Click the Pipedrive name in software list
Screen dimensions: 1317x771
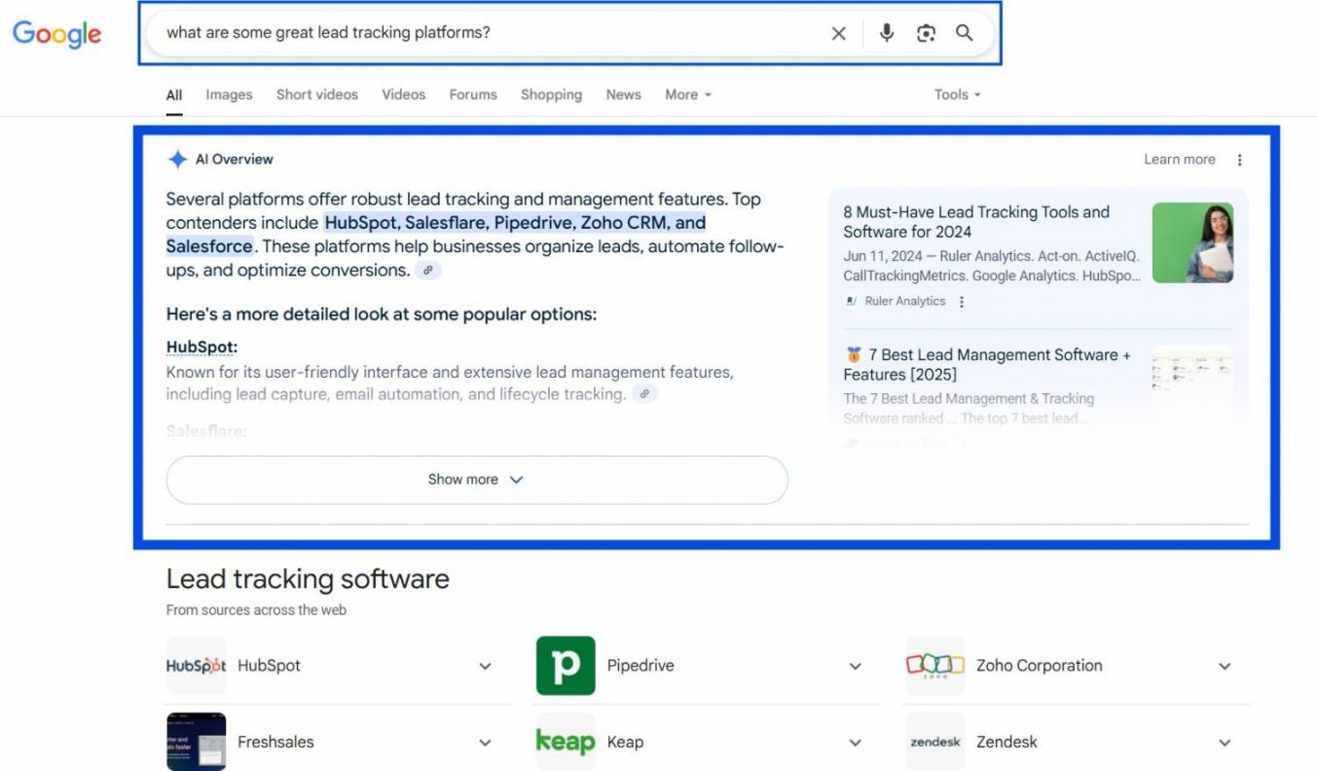(640, 666)
